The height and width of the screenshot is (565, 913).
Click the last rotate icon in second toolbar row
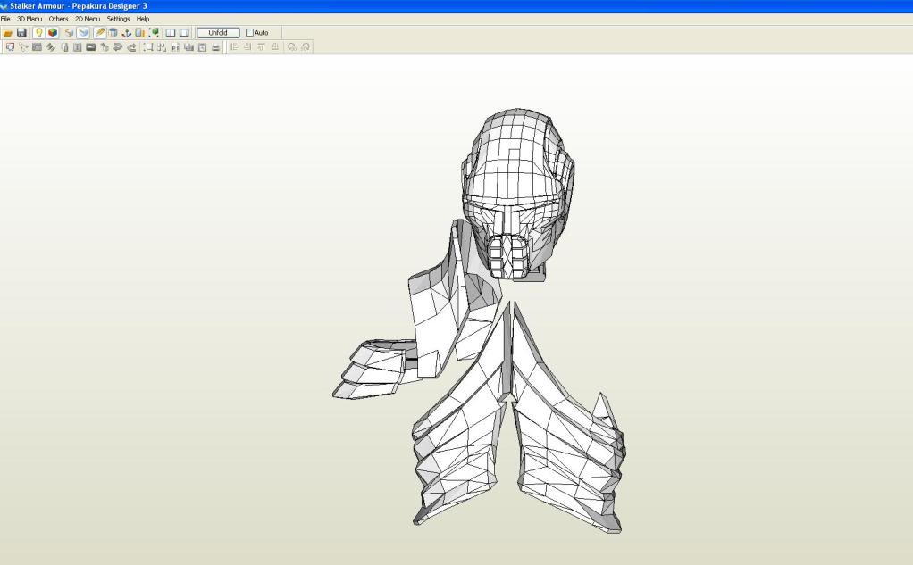point(306,47)
